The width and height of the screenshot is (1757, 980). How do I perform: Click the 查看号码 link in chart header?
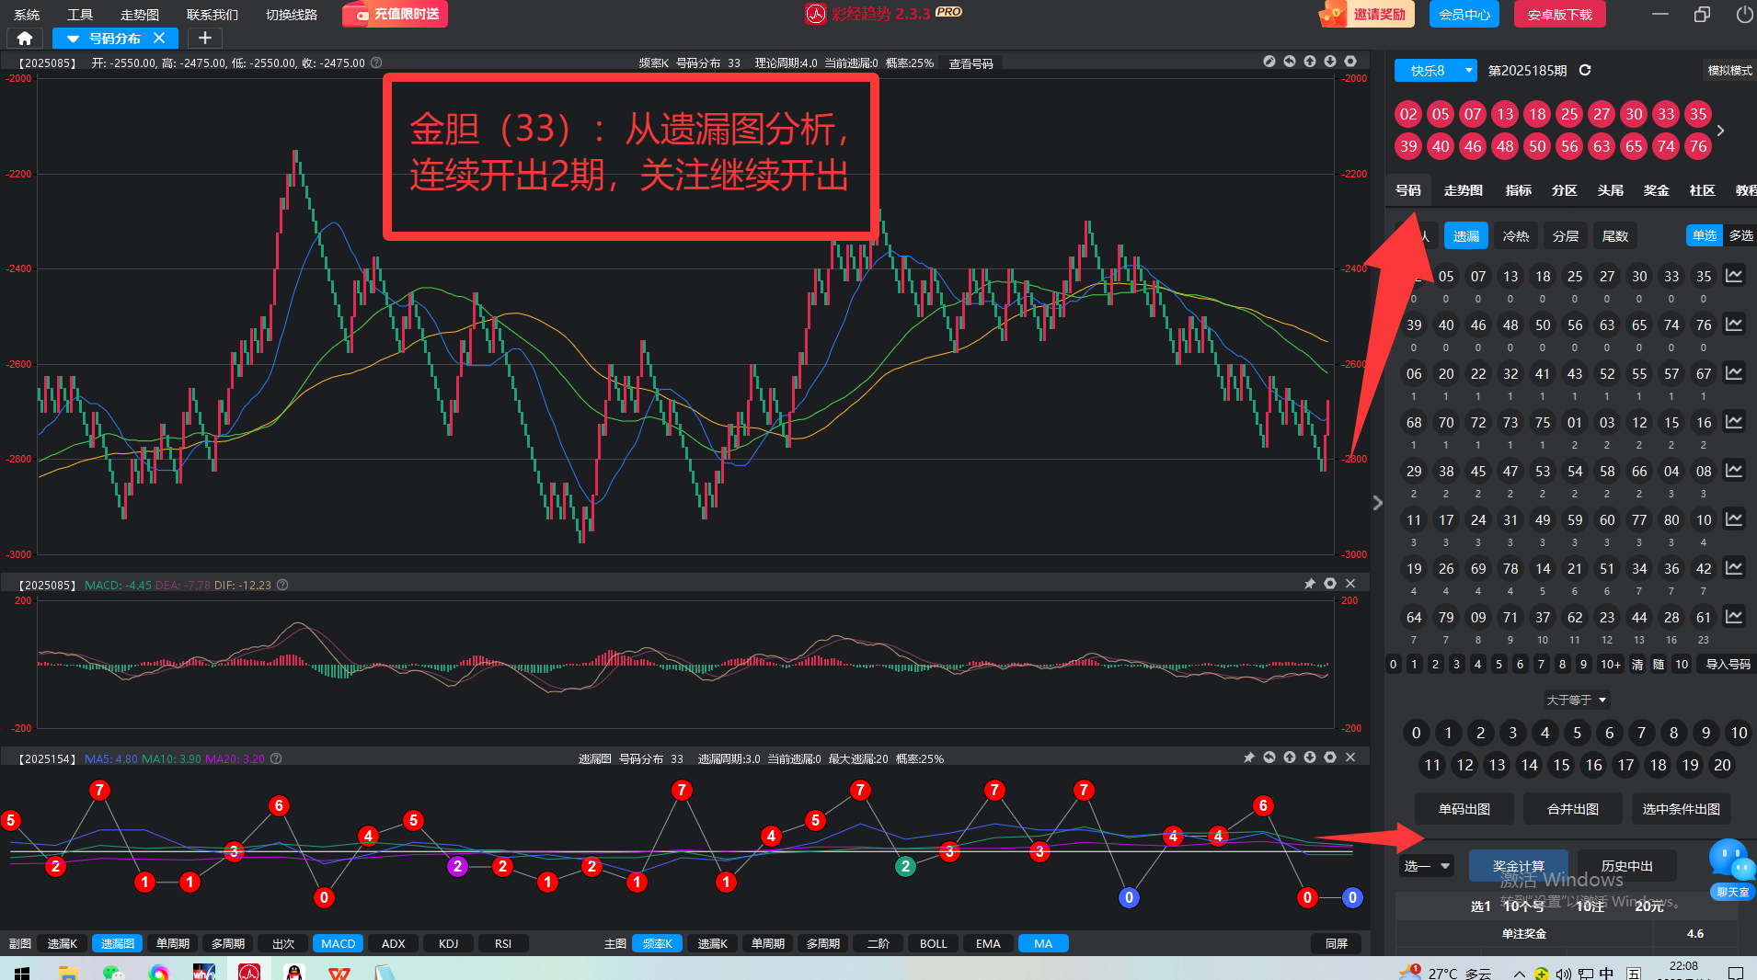coord(971,63)
